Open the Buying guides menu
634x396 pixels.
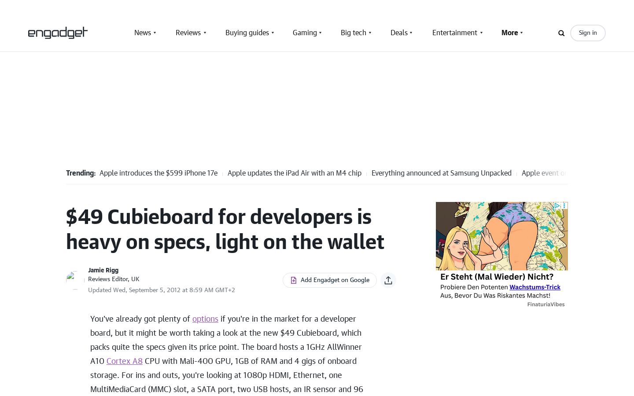pyautogui.click(x=247, y=33)
